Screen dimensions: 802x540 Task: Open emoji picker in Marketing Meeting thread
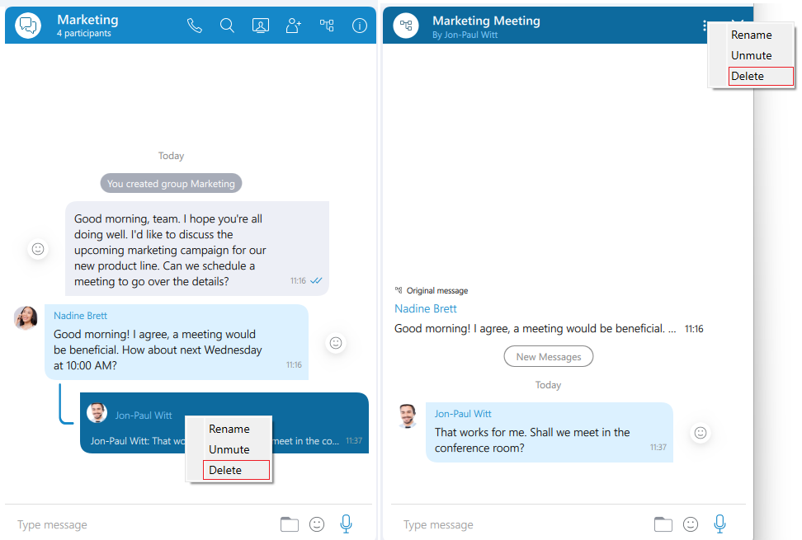[x=691, y=524]
